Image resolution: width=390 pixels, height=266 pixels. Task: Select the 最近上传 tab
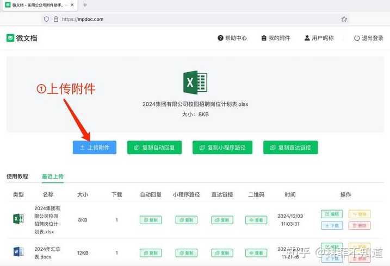(53, 176)
